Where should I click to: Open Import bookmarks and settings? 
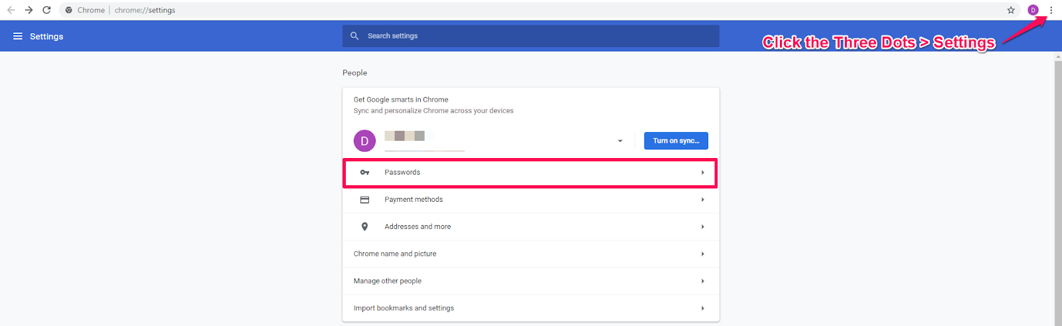(531, 309)
